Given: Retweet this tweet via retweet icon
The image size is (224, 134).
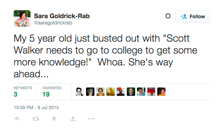Looking at the screenshot, I should click(36, 119).
